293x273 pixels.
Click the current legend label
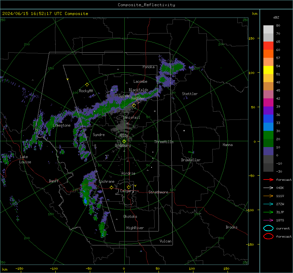[283, 228]
